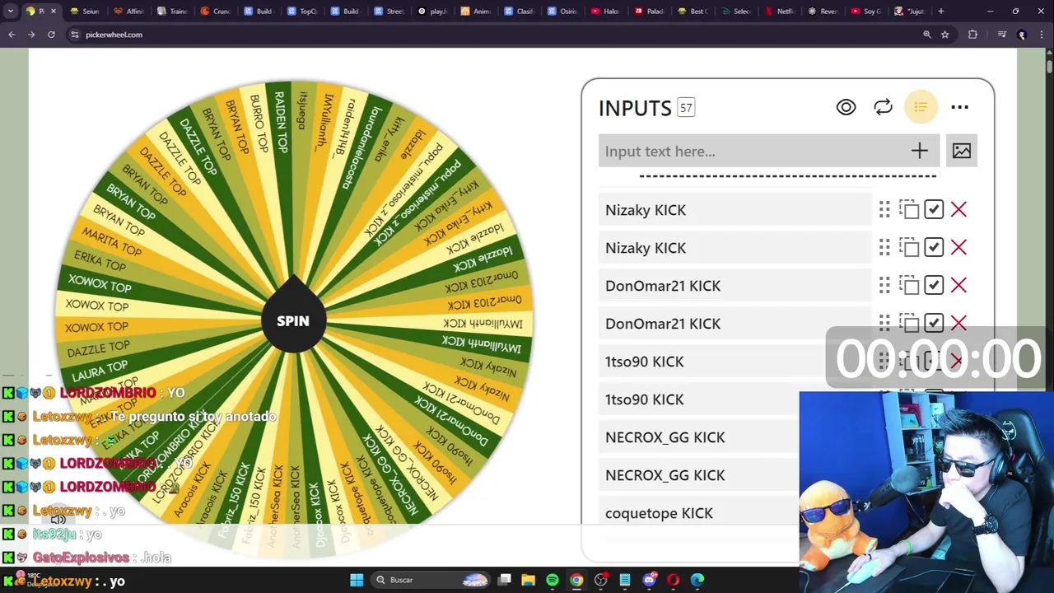The width and height of the screenshot is (1054, 593).
Task: Click the taskbar Buscar search box
Action: 431,580
